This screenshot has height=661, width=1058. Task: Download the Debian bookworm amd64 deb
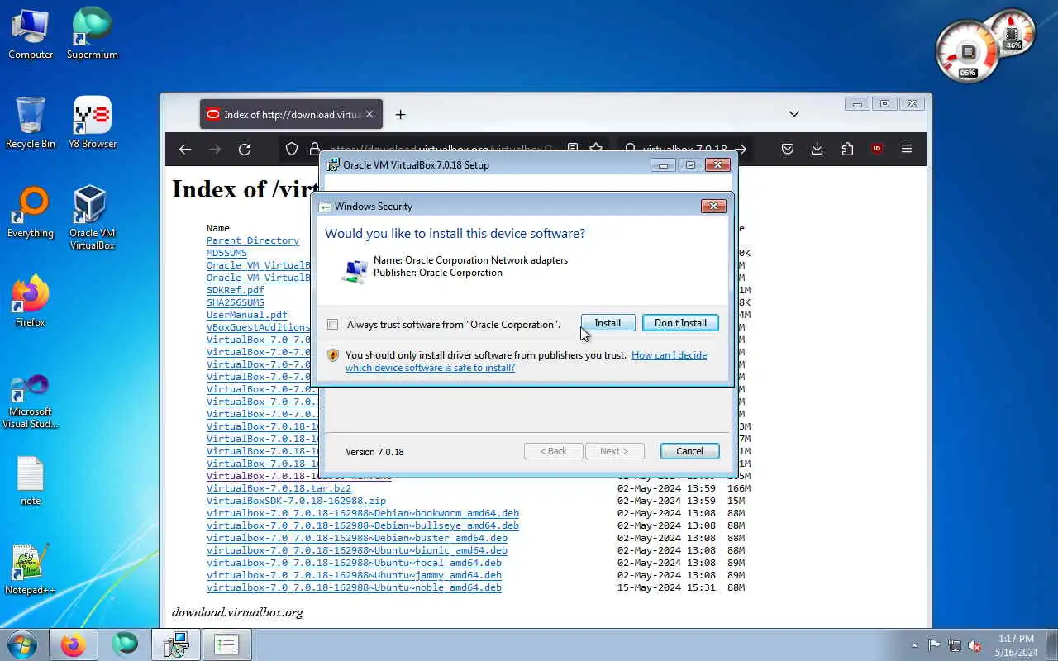(363, 513)
